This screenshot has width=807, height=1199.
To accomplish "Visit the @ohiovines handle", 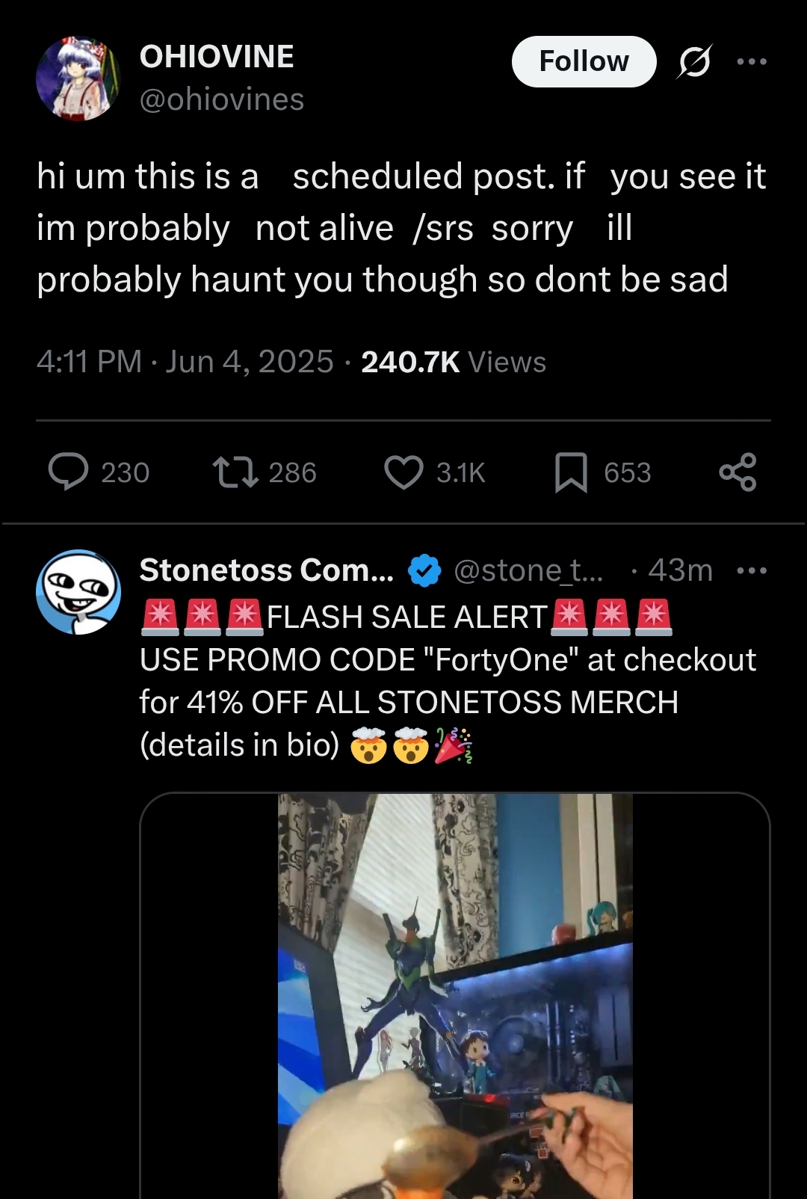I will click(x=222, y=99).
